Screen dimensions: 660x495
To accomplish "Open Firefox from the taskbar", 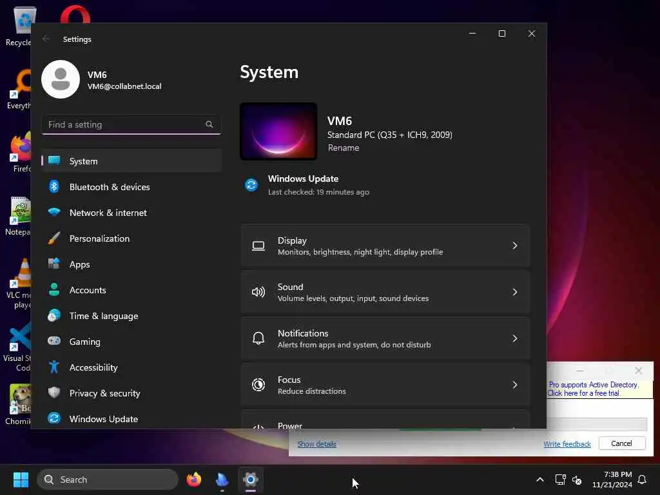I will tap(193, 480).
